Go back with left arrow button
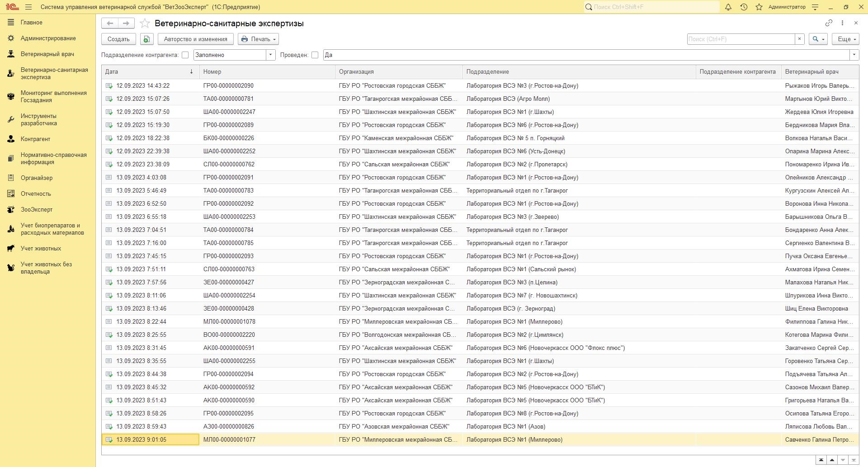This screenshot has height=467, width=868. [x=110, y=23]
